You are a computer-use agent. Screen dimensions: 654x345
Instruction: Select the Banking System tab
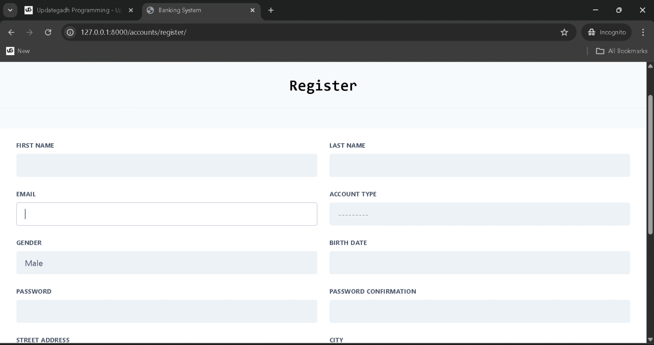(x=196, y=10)
